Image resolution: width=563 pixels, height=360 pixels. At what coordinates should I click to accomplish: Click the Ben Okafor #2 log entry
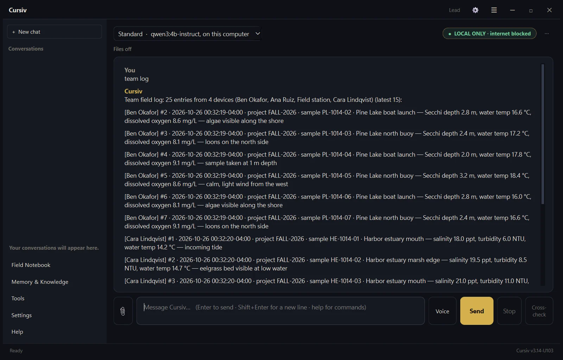pos(328,117)
